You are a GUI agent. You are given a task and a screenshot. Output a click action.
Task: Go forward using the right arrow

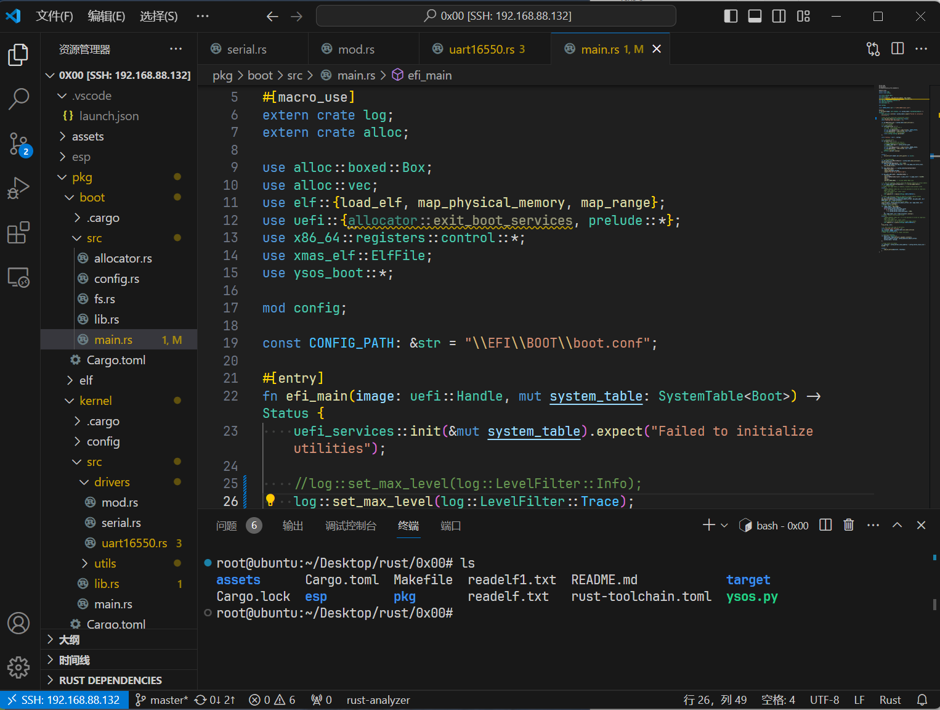click(x=297, y=17)
